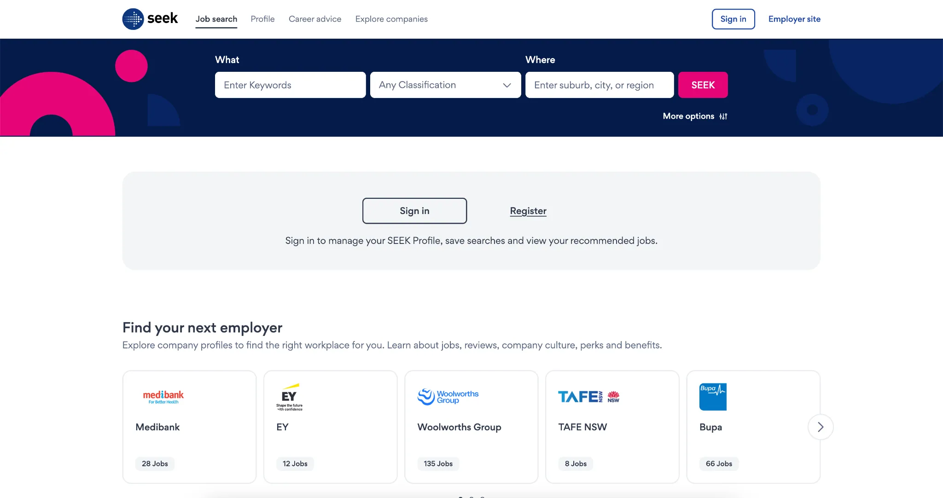Click the pink SEEK search button
This screenshot has height=498, width=943.
click(703, 85)
